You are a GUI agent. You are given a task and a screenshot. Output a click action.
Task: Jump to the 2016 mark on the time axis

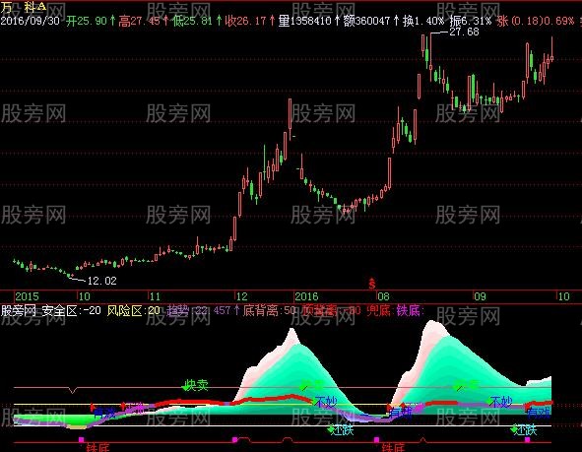[306, 296]
